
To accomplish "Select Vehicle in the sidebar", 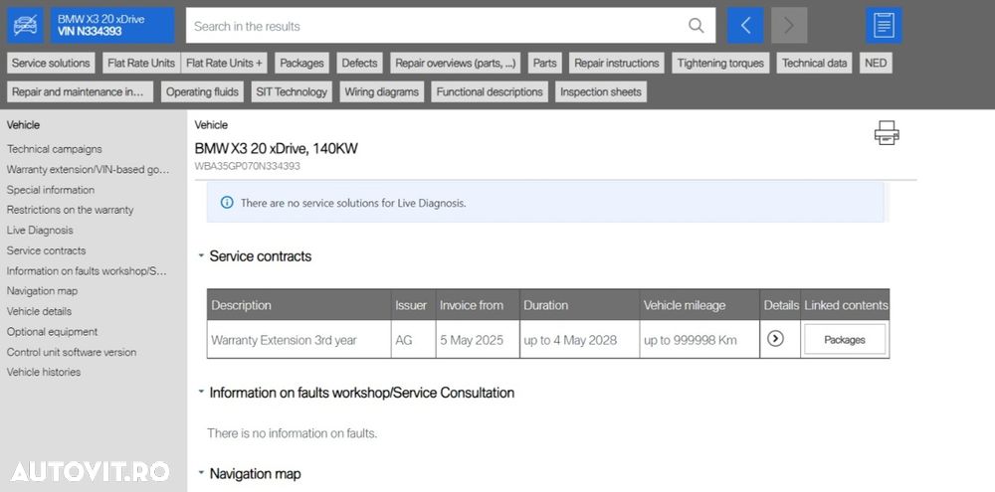I will 24,125.
